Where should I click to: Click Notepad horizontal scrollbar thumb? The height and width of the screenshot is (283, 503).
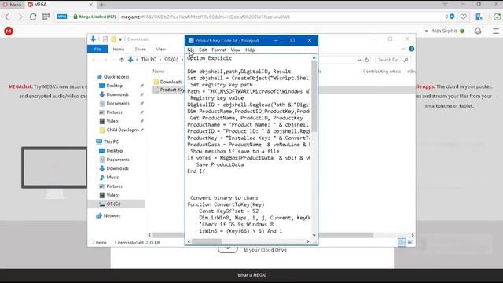click(x=207, y=241)
